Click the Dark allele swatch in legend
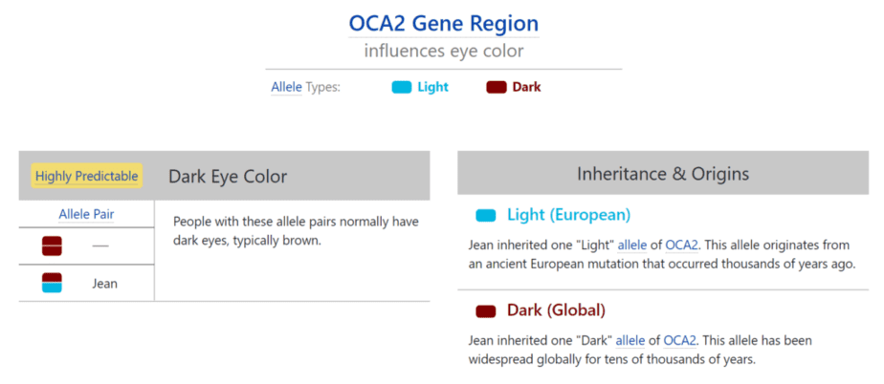 click(497, 87)
